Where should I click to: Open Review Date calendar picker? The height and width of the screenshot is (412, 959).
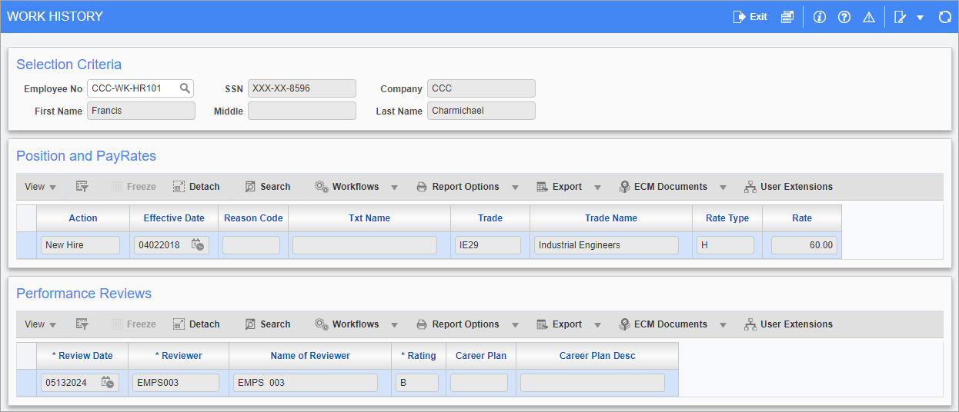pos(108,383)
